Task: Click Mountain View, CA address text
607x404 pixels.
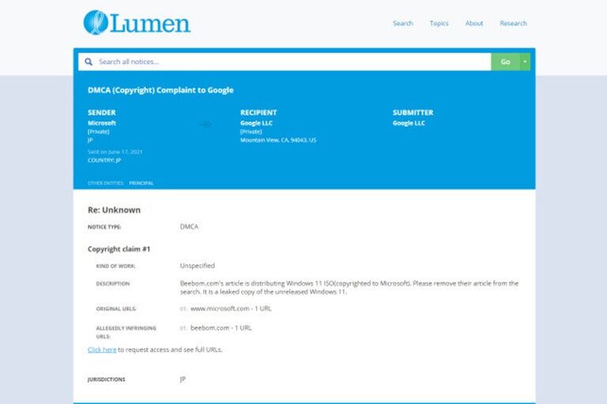Action: point(278,140)
